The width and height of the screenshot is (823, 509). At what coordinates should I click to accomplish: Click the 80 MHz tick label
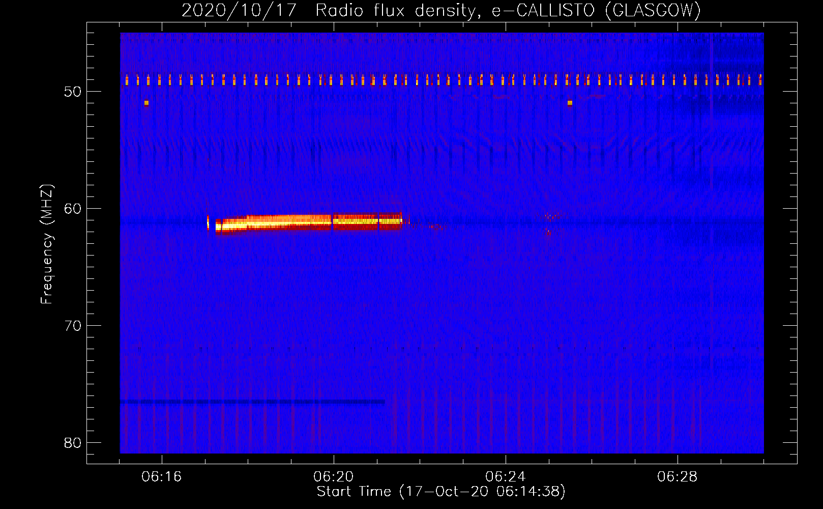click(73, 443)
